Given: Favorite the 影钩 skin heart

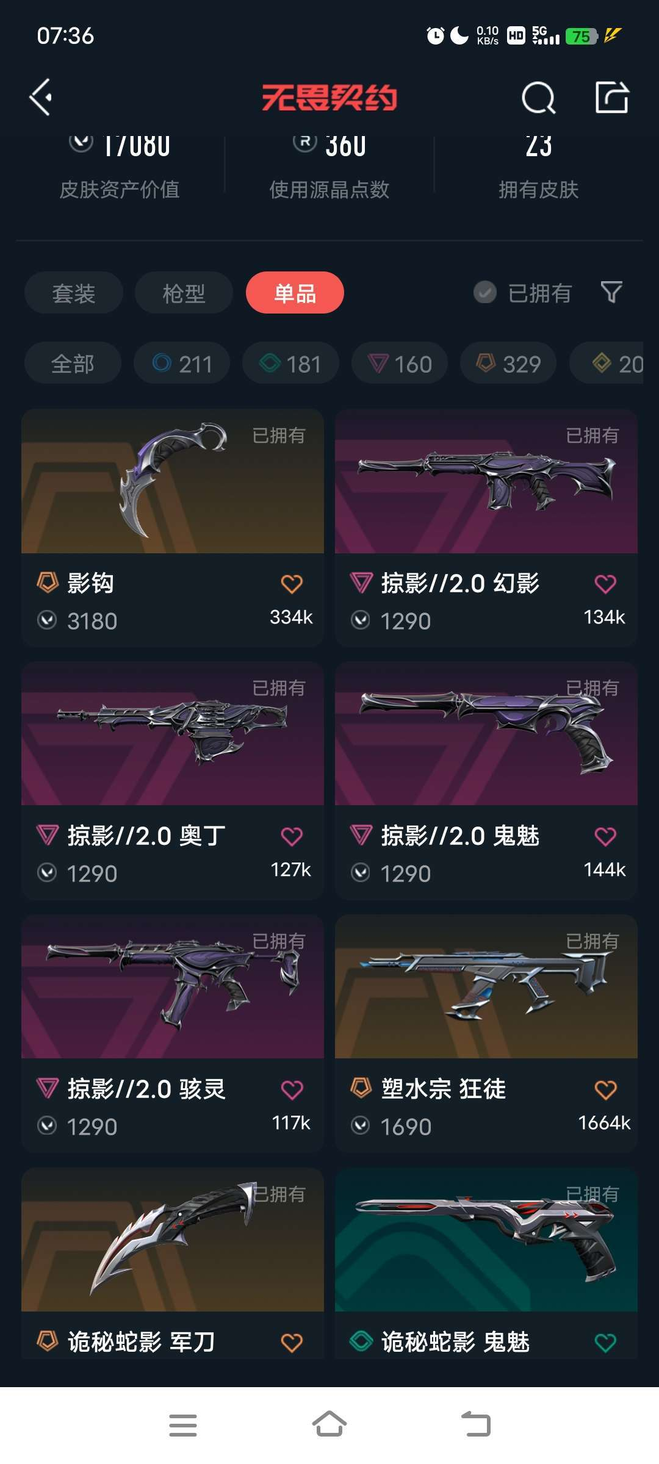Looking at the screenshot, I should [292, 584].
